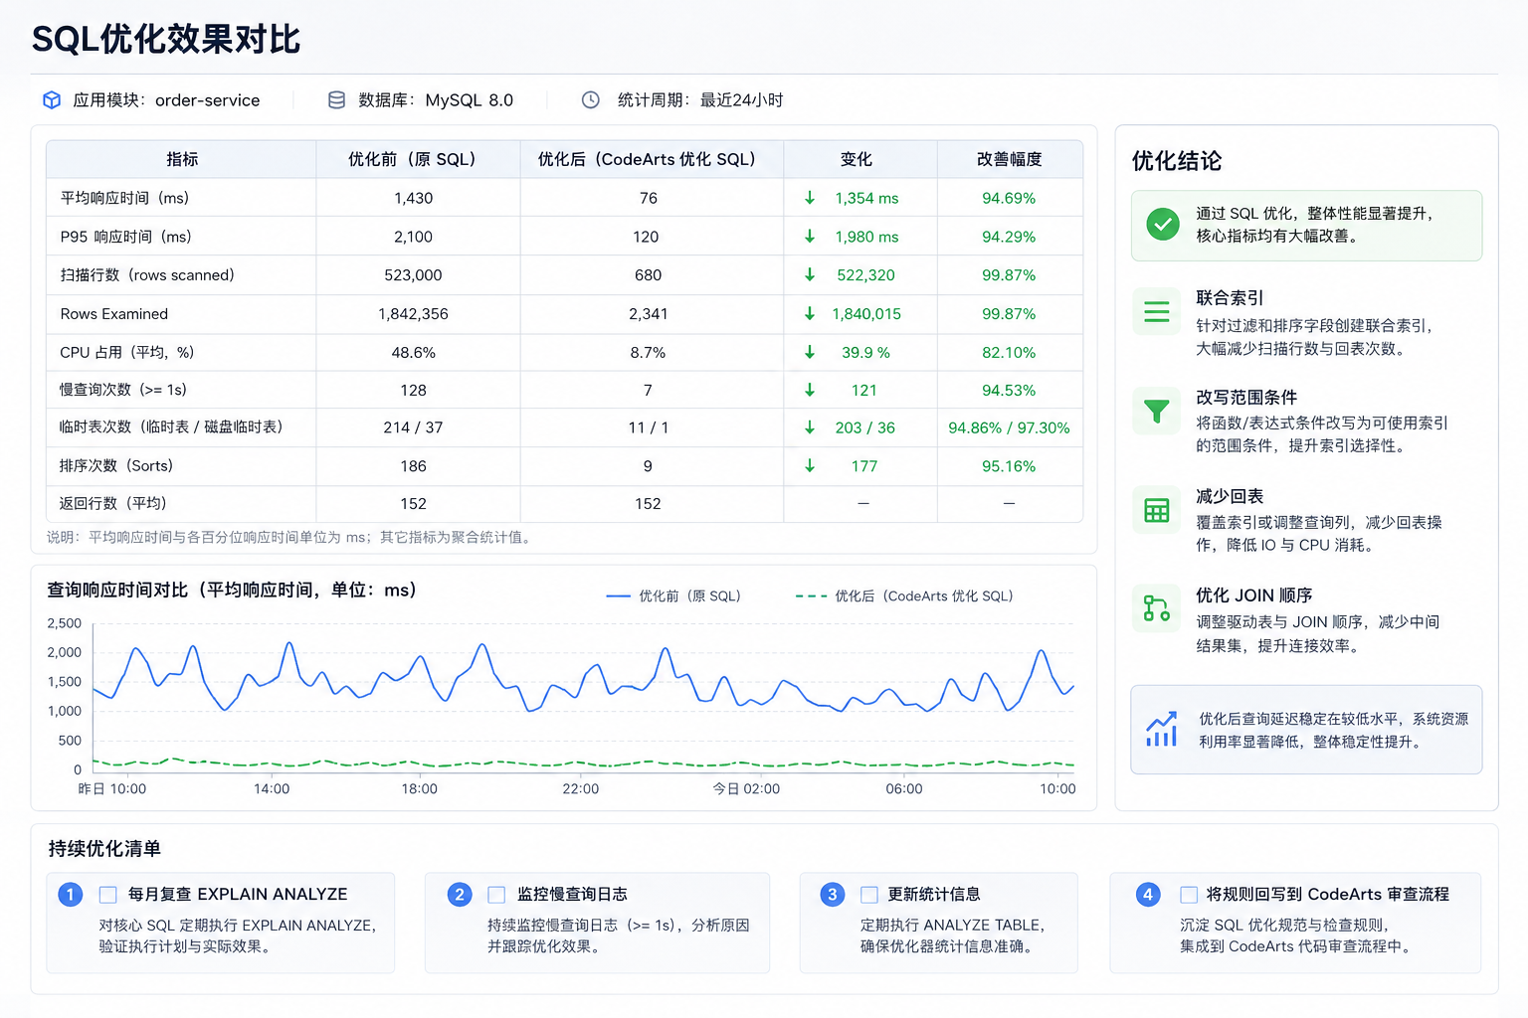
Task: Click the blue trend chart icon
Action: 1161,730
